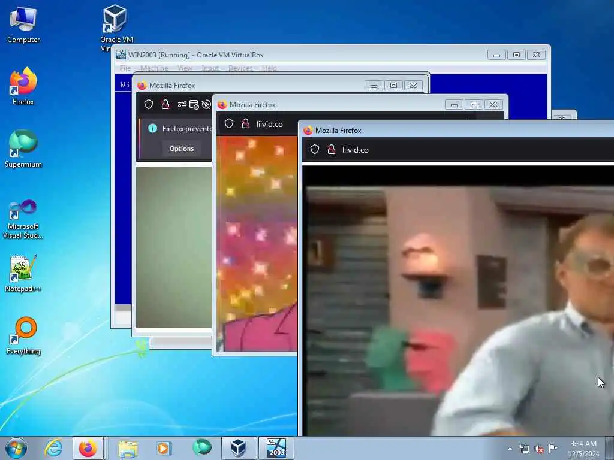
Task: Maximize the rear Firefox window
Action: tap(393, 85)
